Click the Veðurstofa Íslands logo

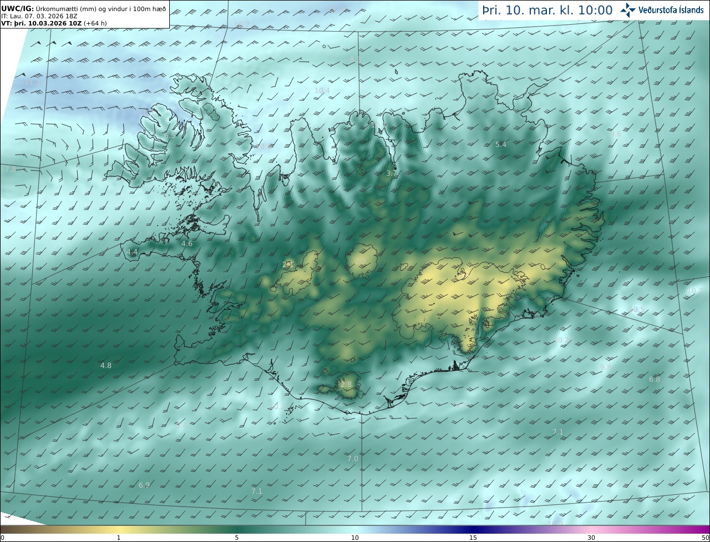tap(662, 10)
